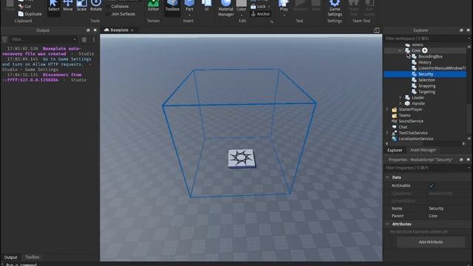The image size is (473, 266).
Task: Open the Output panel options menu
Action: [x=94, y=39]
